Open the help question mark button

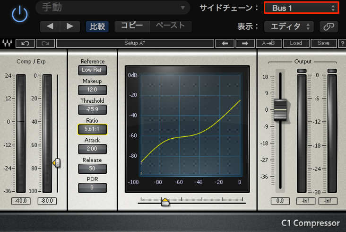click(x=342, y=43)
